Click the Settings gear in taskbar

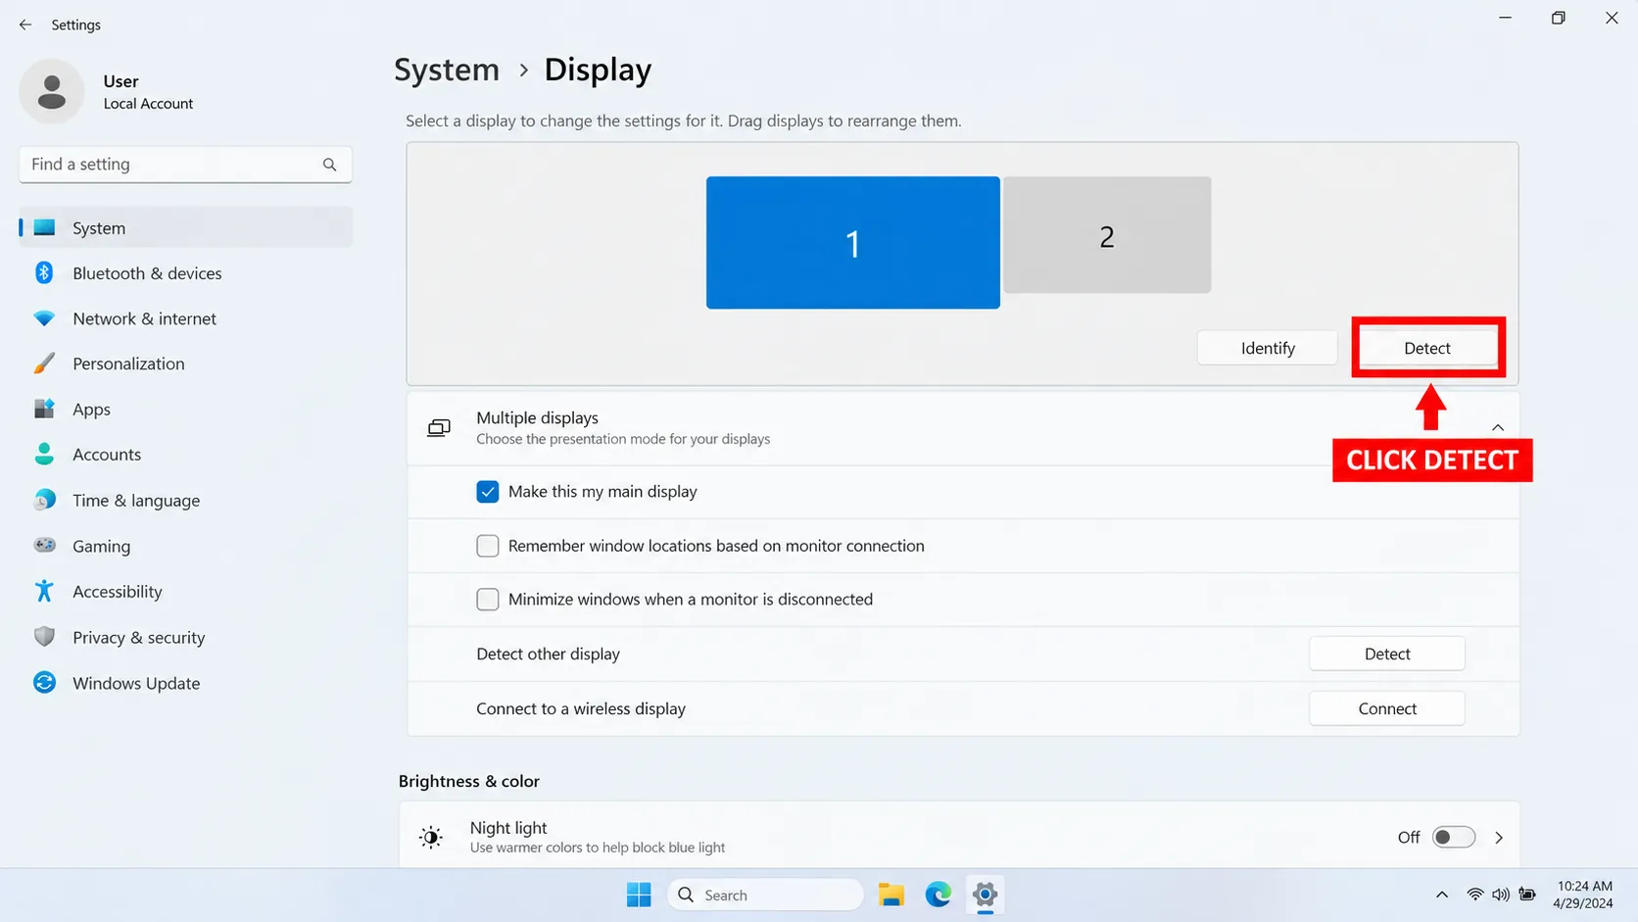(x=985, y=895)
